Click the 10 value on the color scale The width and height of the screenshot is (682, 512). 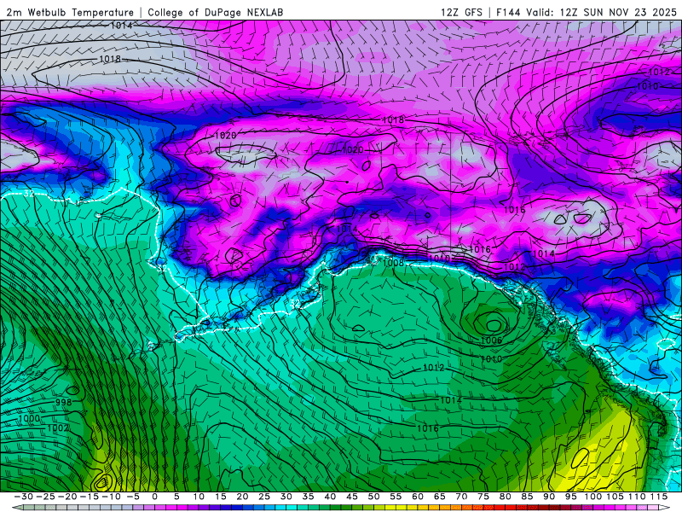[x=199, y=497]
